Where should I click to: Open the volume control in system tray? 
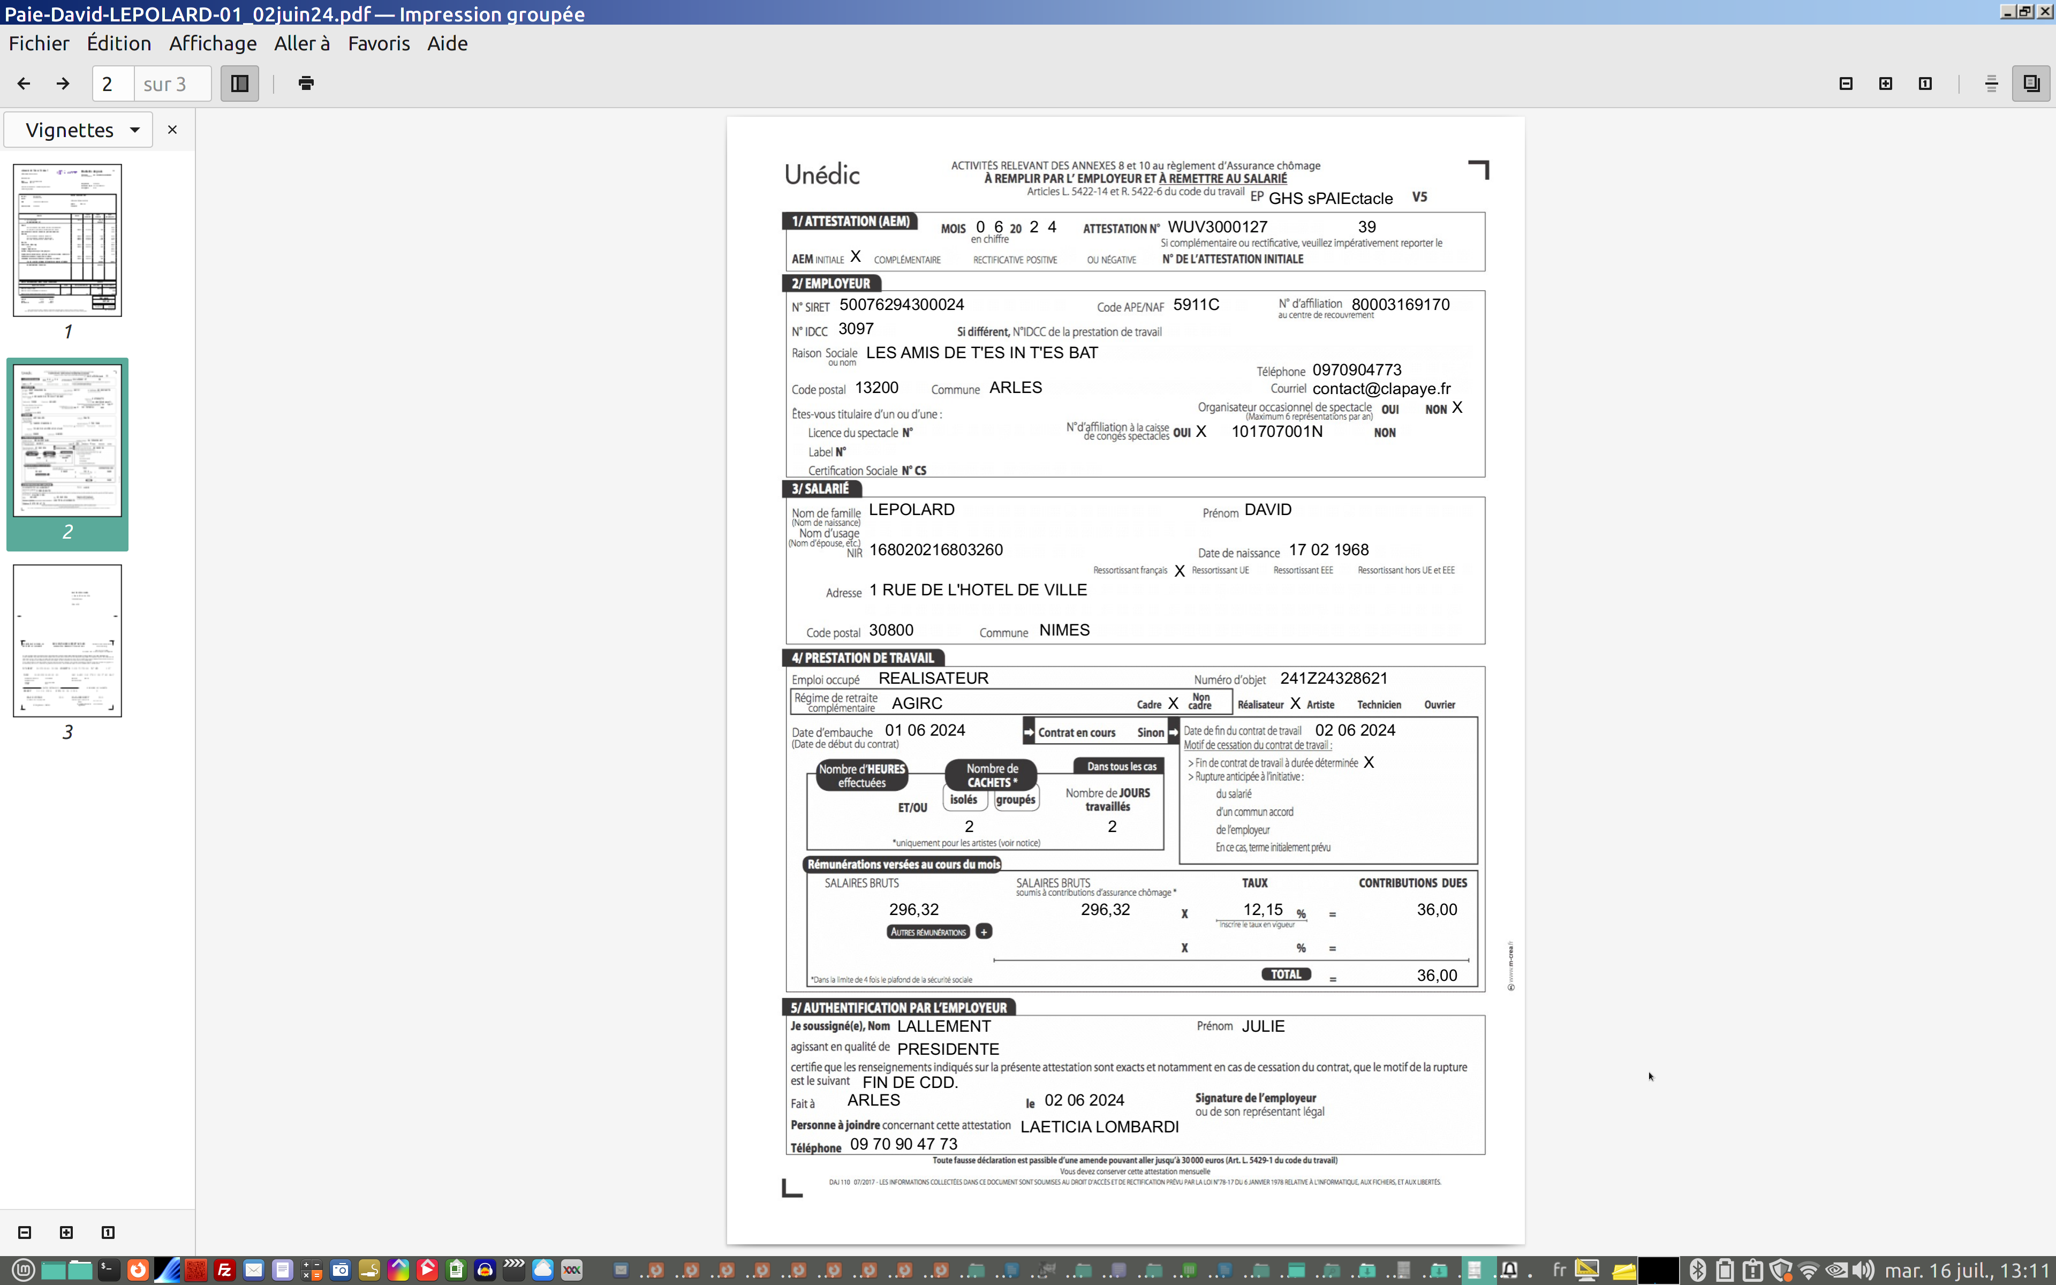[x=1863, y=1269]
